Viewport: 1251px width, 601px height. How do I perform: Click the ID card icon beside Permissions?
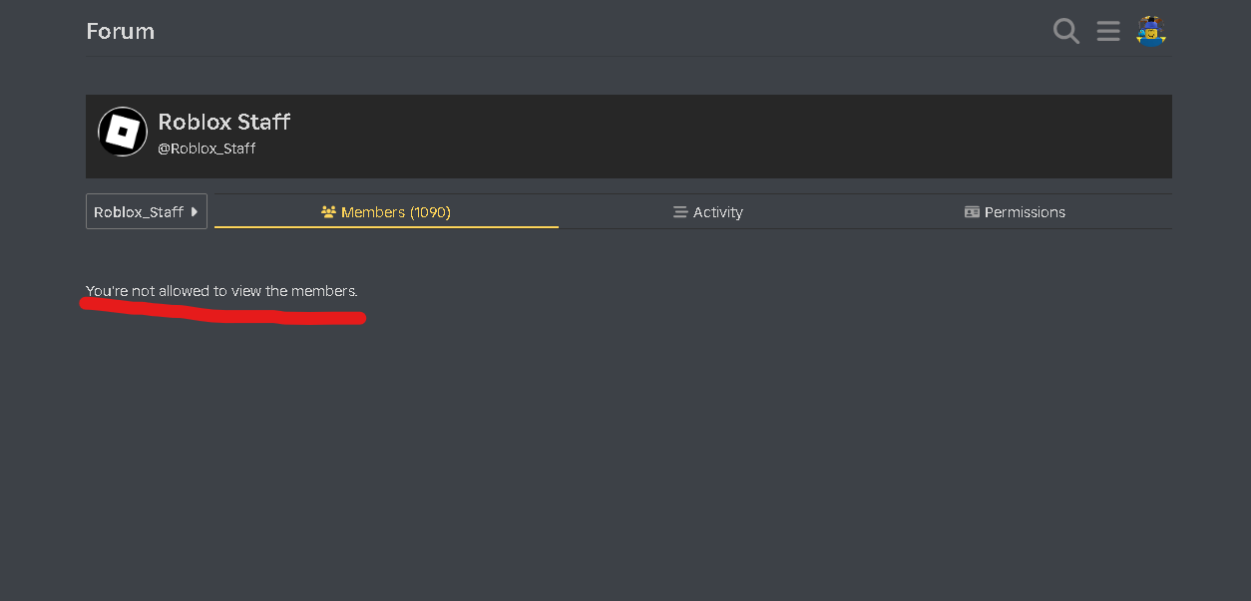click(972, 212)
